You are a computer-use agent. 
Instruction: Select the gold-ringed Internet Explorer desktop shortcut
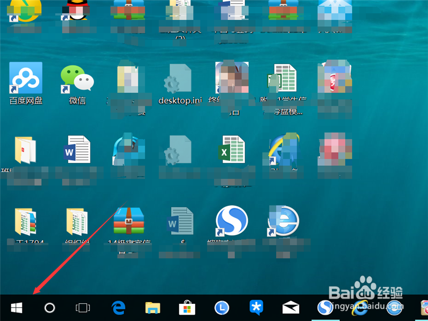284,150
